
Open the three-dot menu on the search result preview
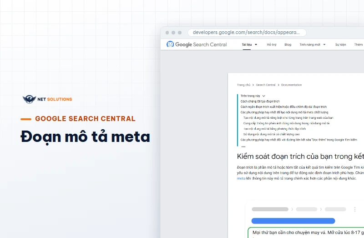click(355, 209)
